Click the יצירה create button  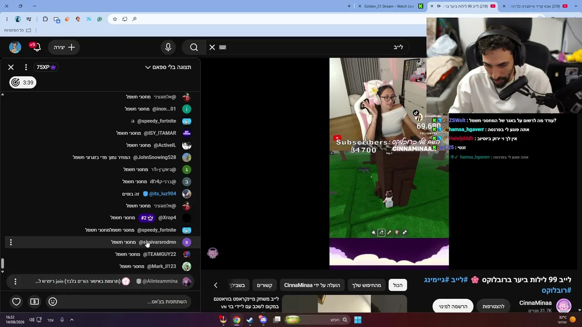point(64,47)
